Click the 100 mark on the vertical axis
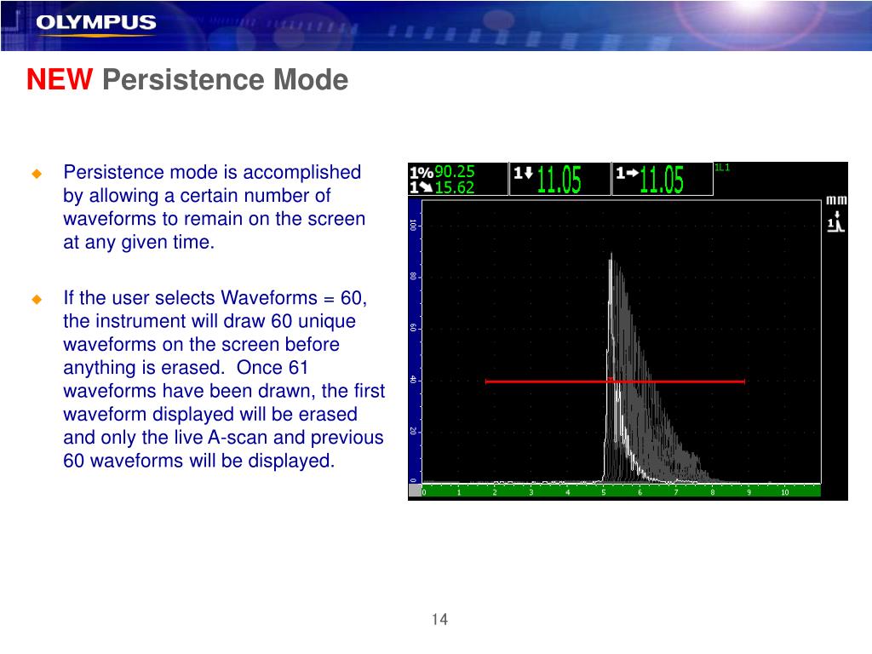872x654 pixels. (413, 225)
